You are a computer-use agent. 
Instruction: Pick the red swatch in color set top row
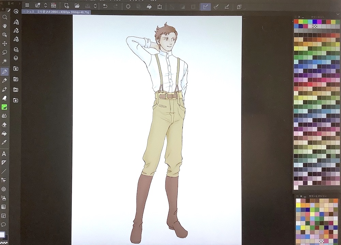click(296, 22)
